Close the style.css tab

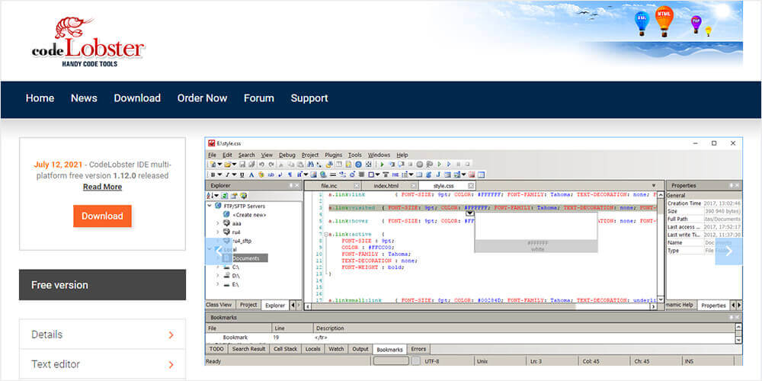pyautogui.click(x=471, y=186)
